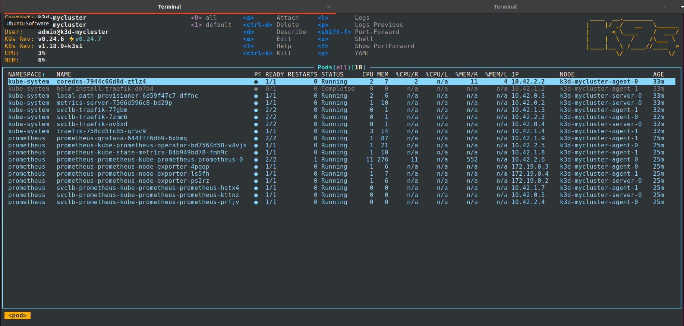This screenshot has width=684, height=326.
Task: Switch to the second Terminal tab
Action: [x=505, y=7]
